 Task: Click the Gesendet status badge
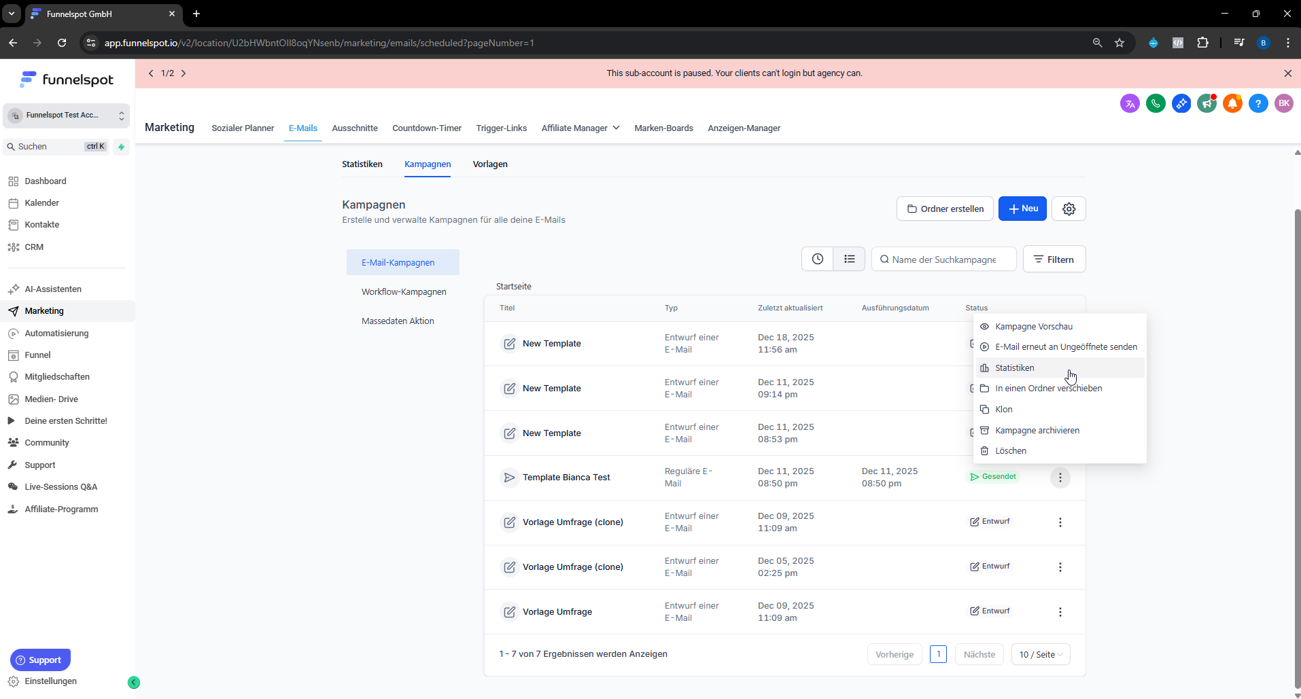[993, 477]
